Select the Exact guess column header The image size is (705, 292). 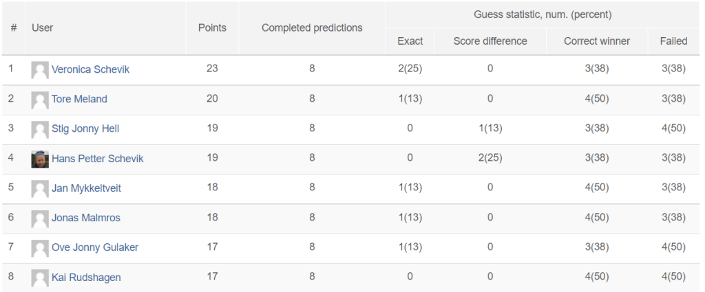click(x=410, y=41)
